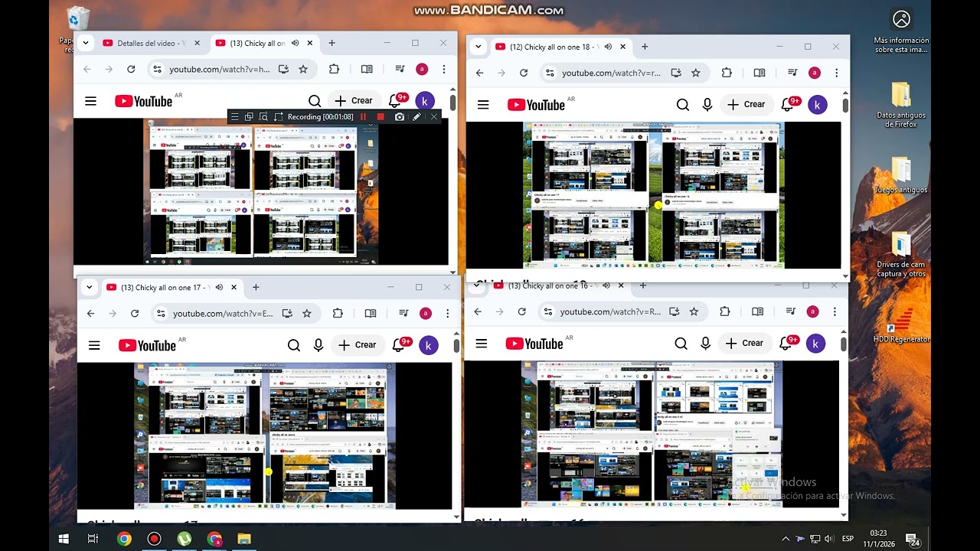
Task: Open Chrome three-dot menu in the top-right window
Action: [836, 73]
